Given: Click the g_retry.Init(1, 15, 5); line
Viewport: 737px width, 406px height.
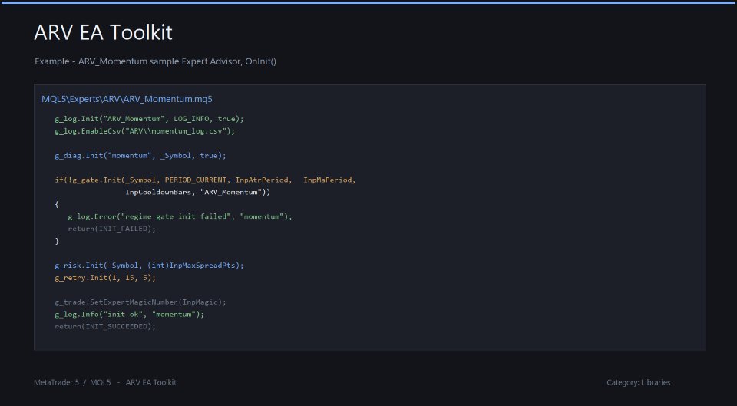Looking at the screenshot, I should (105, 278).
